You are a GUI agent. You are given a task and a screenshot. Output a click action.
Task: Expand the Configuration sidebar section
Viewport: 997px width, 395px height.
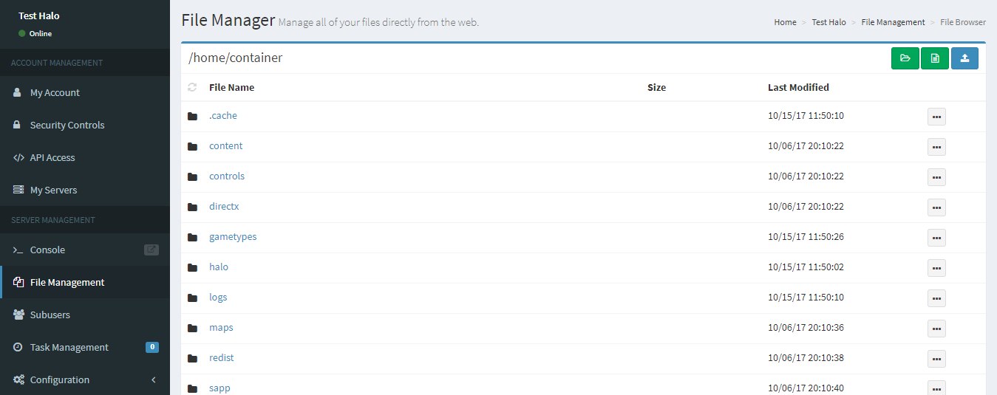[x=85, y=379]
